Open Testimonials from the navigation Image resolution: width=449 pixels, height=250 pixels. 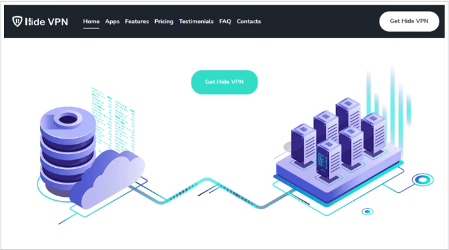pos(196,21)
